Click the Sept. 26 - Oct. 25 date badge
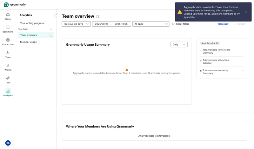Screen dimensions: 254x149 [210, 43]
